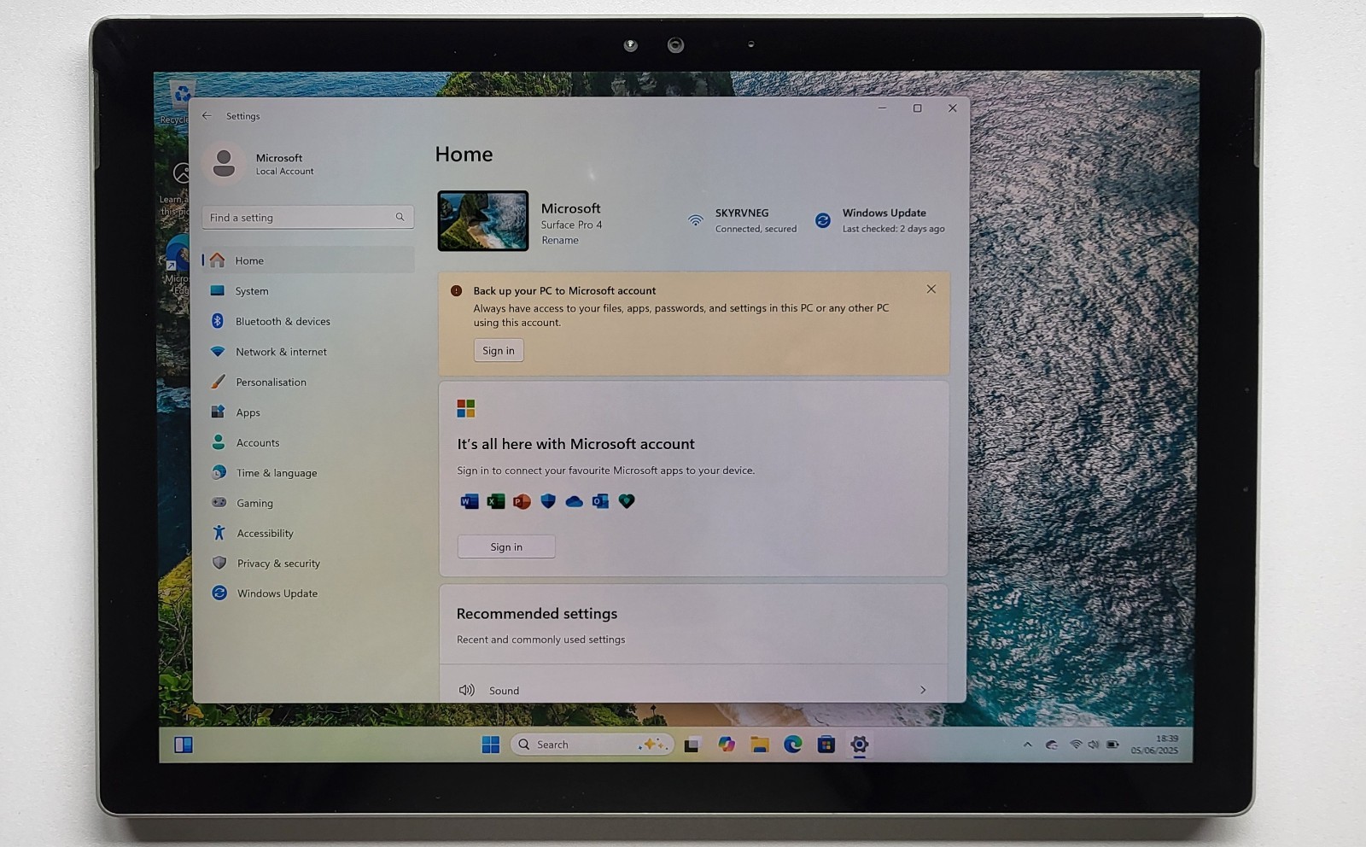Viewport: 1366px width, 847px height.
Task: Click the Settings gear on the taskbar
Action: tap(860, 745)
